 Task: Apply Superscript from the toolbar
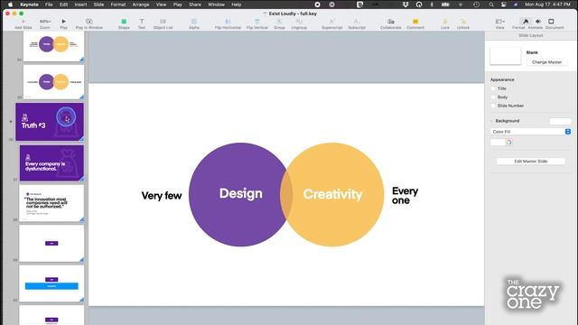point(331,22)
